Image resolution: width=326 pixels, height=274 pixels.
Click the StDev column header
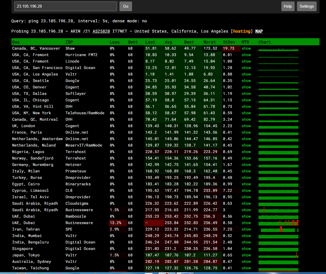(x=229, y=42)
